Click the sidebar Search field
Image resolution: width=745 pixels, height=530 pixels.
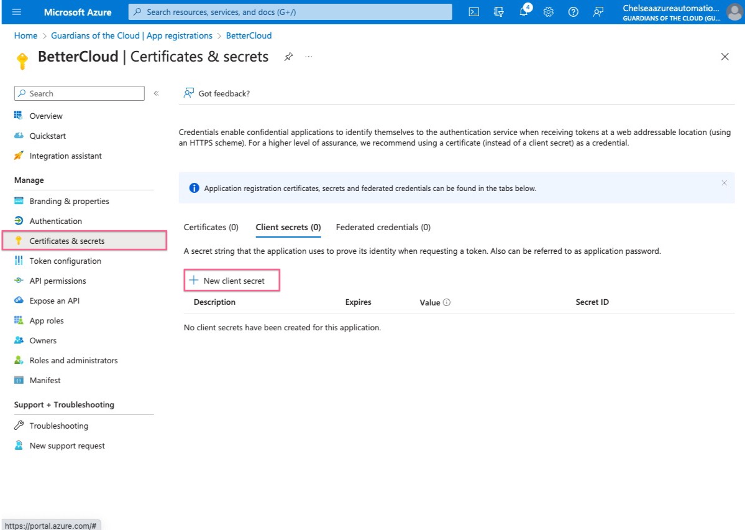[x=79, y=93]
